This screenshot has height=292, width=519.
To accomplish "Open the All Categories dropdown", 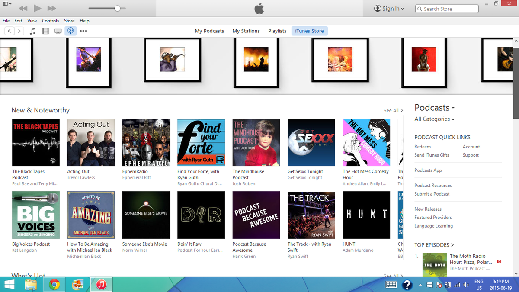I will coord(434,119).
